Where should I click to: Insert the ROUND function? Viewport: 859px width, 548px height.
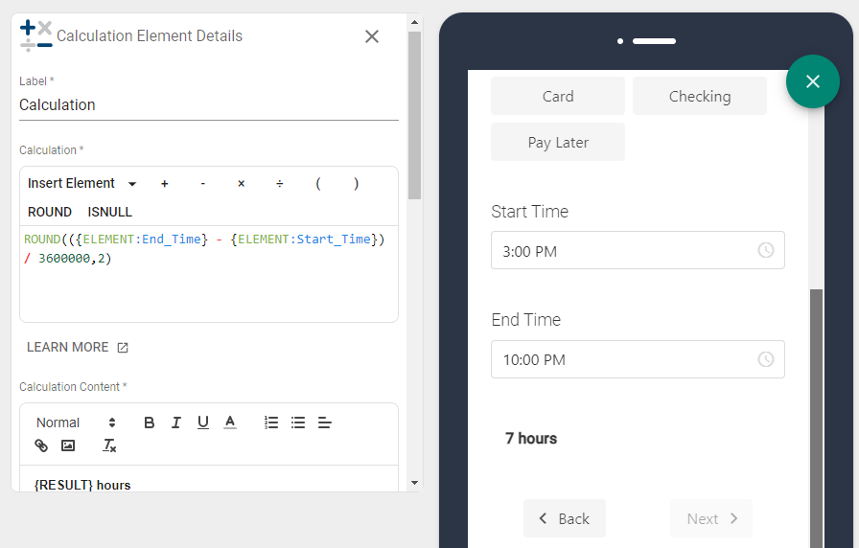(50, 212)
